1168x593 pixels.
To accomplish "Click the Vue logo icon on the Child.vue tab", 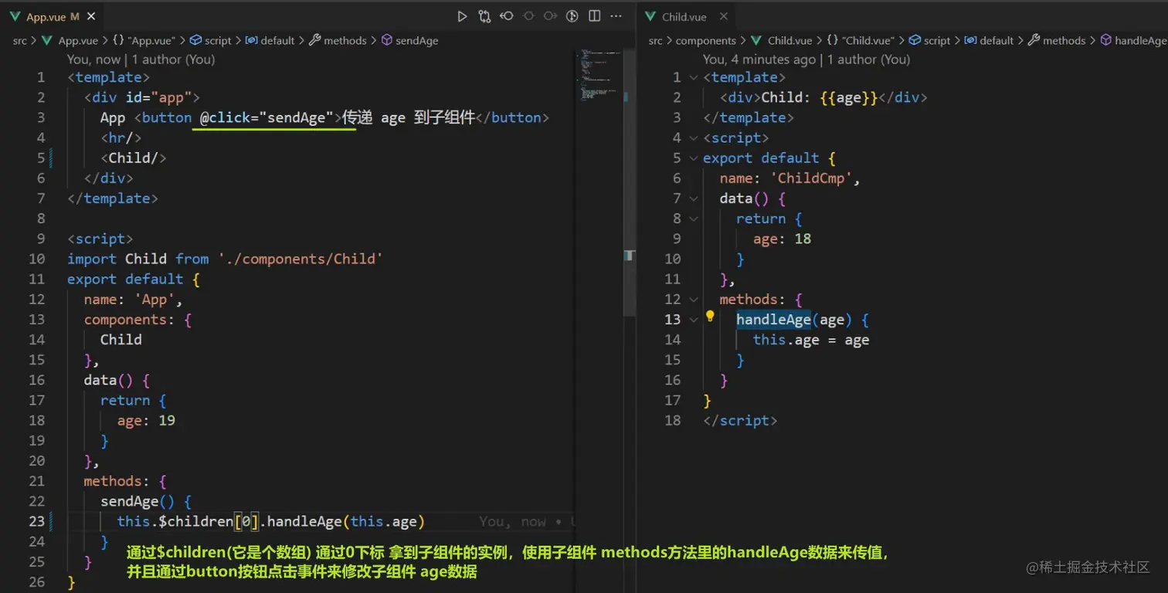I will (x=650, y=16).
